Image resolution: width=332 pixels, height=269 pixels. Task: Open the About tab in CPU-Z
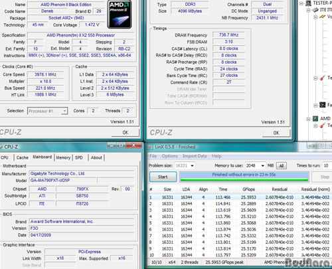[96, 157]
